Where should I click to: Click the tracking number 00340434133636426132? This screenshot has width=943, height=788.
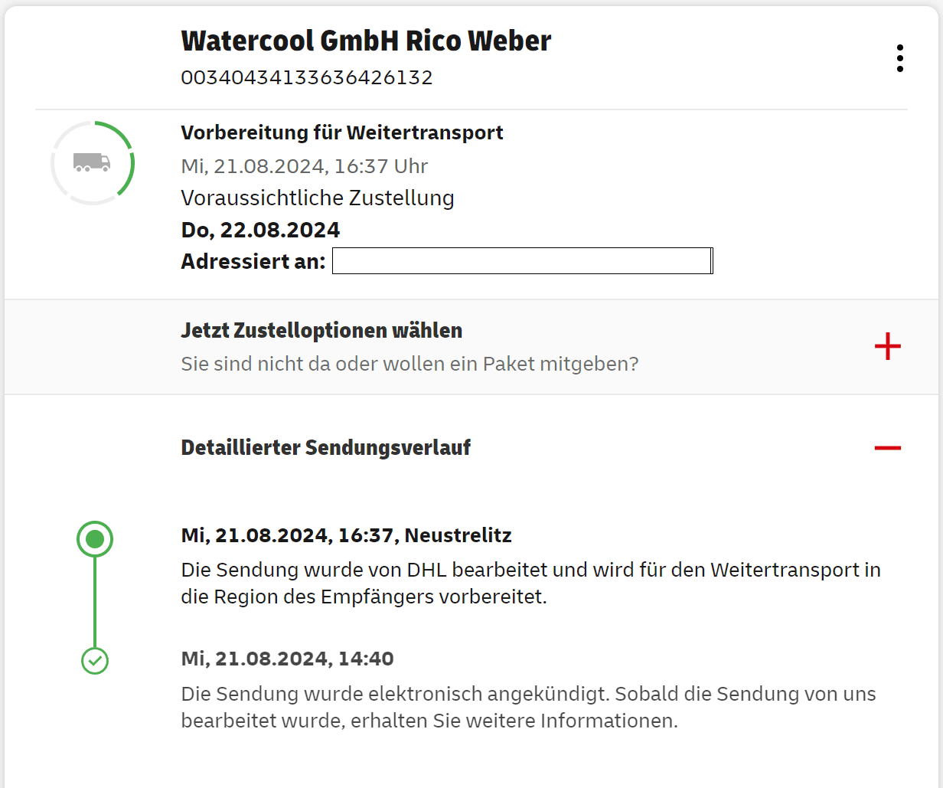point(307,77)
